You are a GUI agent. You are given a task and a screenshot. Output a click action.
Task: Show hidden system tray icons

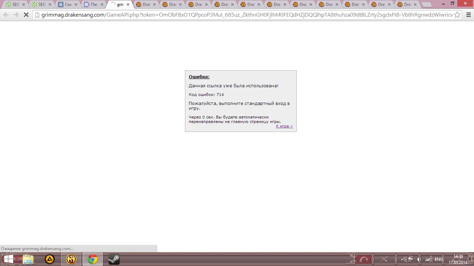(402, 259)
